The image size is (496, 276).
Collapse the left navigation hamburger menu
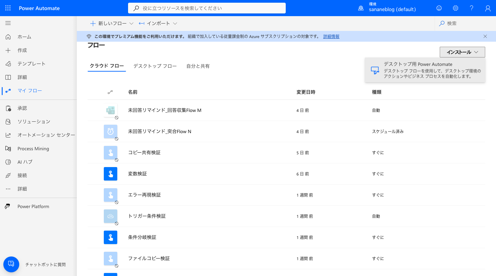click(8, 23)
